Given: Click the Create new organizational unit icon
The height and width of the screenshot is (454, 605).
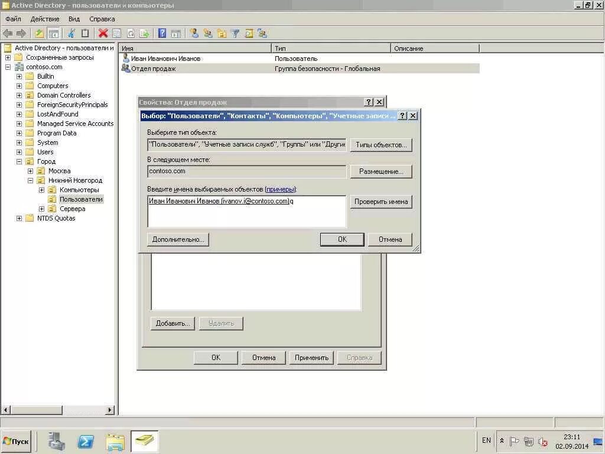Looking at the screenshot, I should click(x=222, y=34).
